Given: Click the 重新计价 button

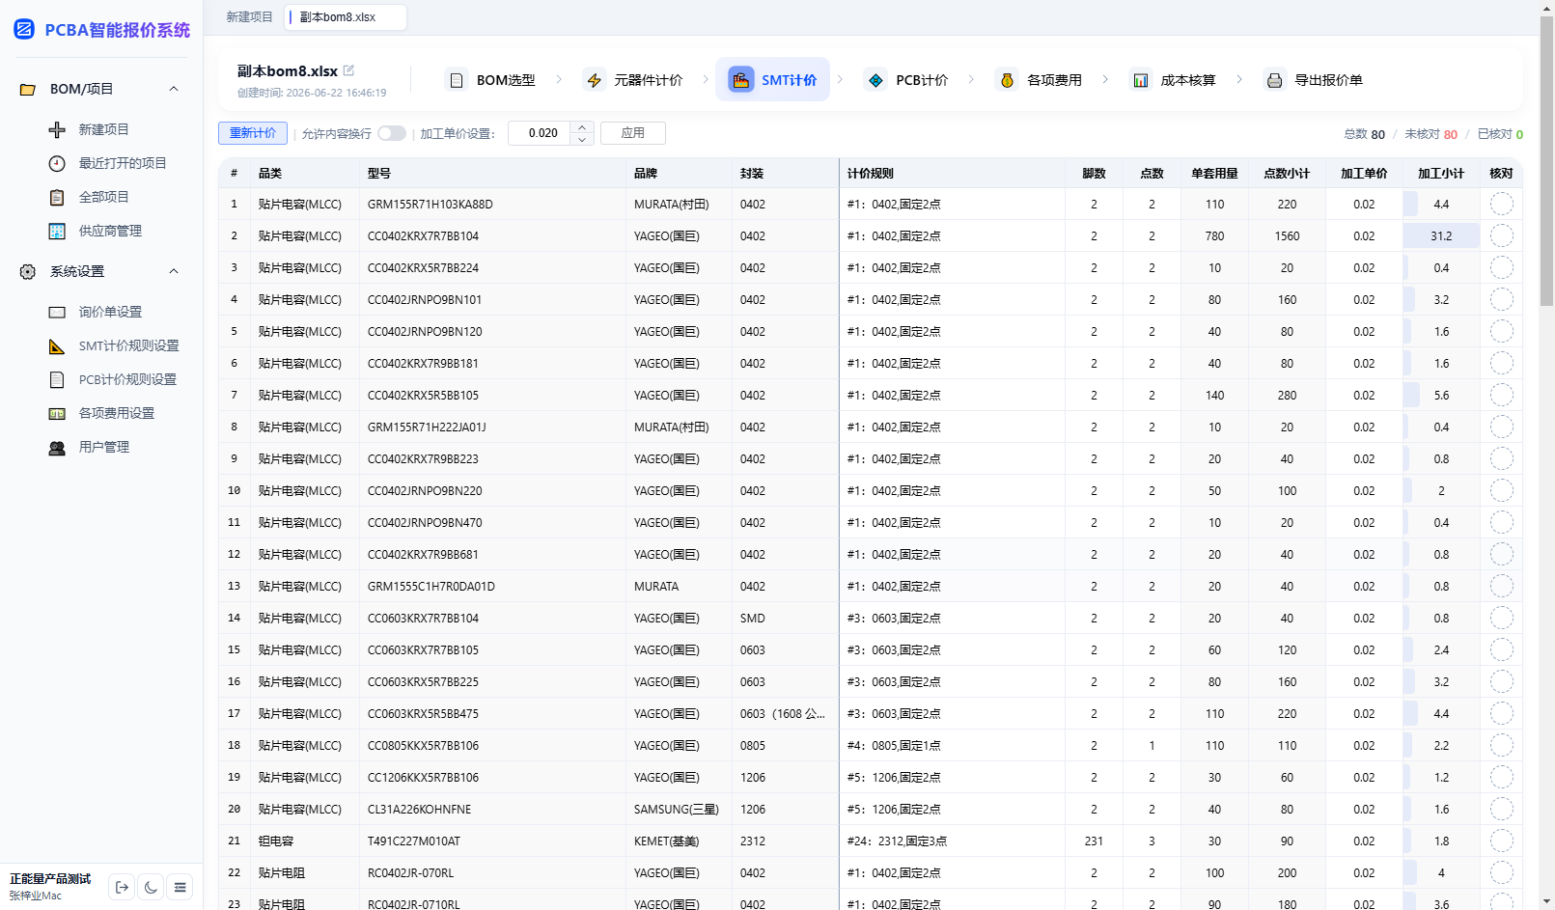Looking at the screenshot, I should click(x=253, y=133).
